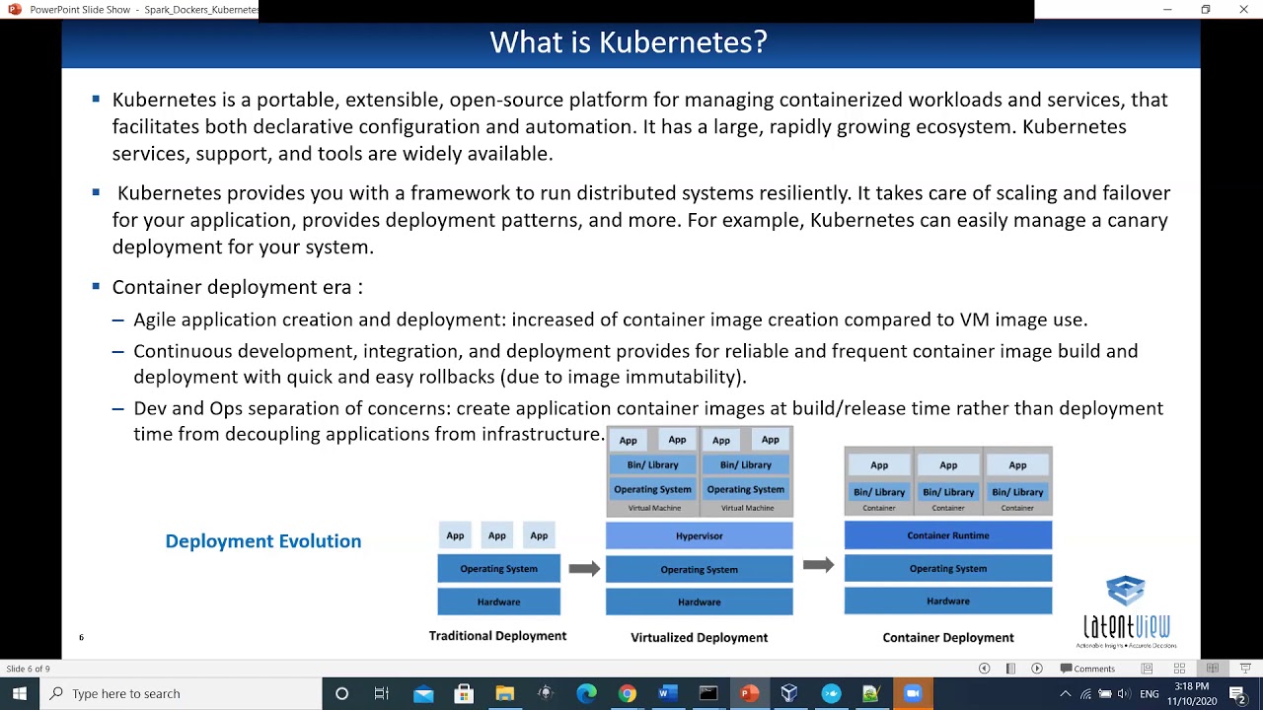Switch to Normal view icon
1263x710 pixels.
(x=1147, y=669)
